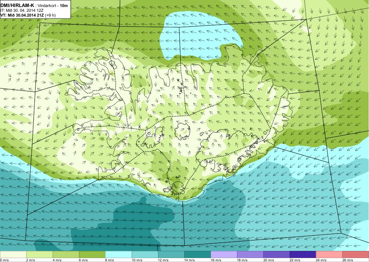Click the '8 m/s' legend label

(x=110, y=260)
